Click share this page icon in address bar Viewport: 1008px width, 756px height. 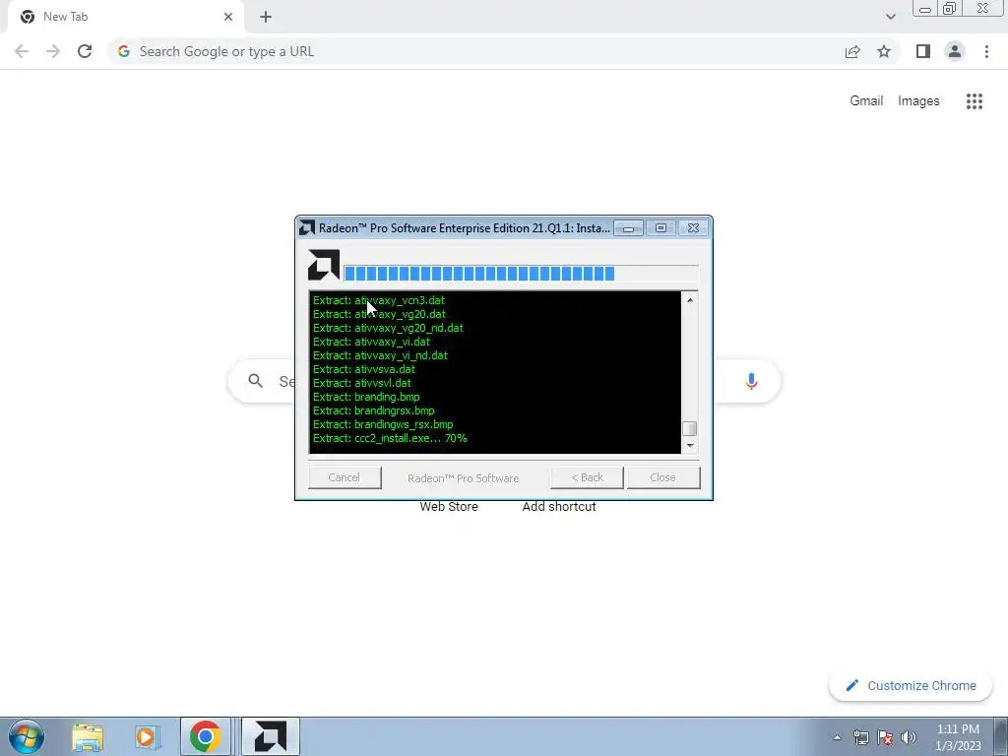click(x=852, y=51)
